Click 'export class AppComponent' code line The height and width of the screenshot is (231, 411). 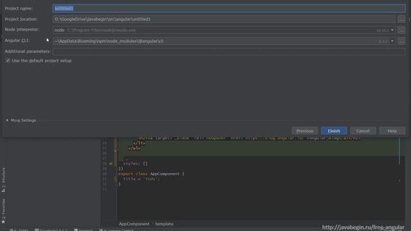pos(152,174)
